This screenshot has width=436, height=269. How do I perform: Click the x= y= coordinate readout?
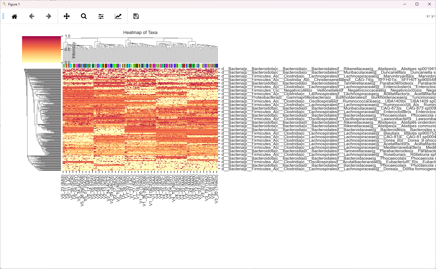431,16
